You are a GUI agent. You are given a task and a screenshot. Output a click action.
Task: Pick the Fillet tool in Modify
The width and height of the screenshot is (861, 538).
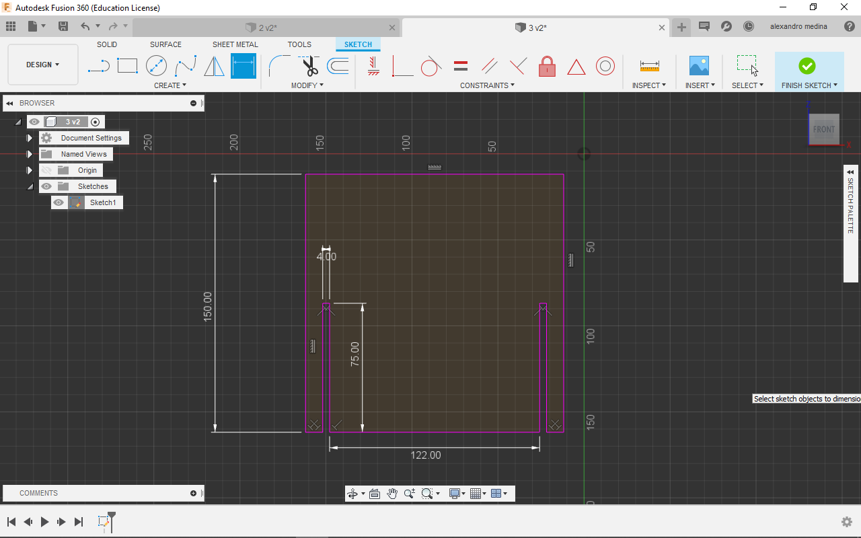(x=279, y=66)
